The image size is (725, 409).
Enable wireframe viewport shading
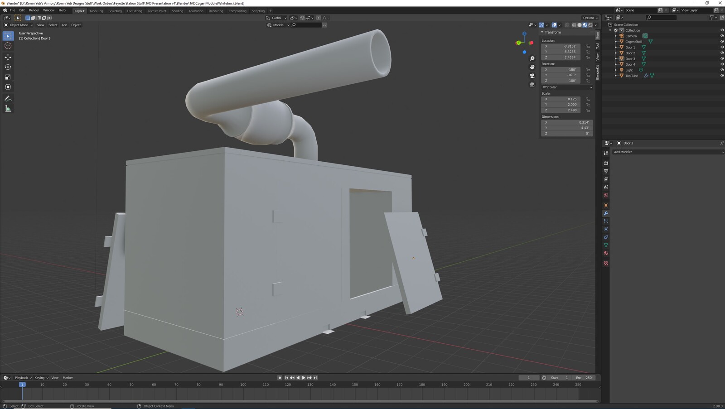(574, 25)
